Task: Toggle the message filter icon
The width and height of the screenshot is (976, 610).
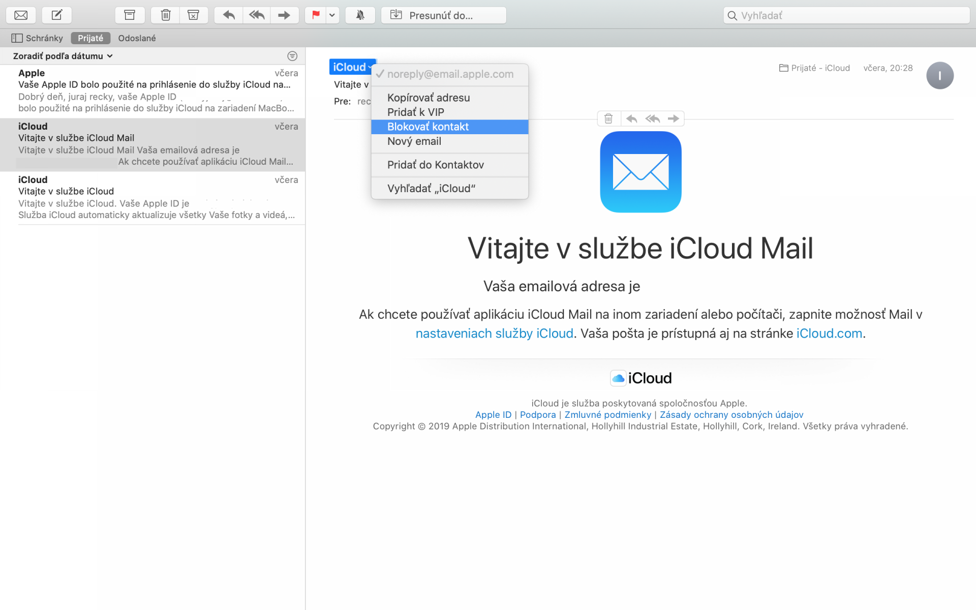Action: 292,56
